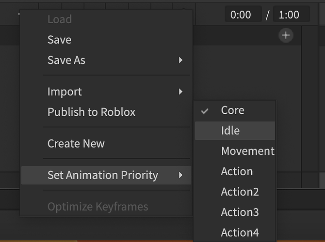Click the Set Animation Priority arrow
Screen dimensions: 325x242
coord(180,175)
